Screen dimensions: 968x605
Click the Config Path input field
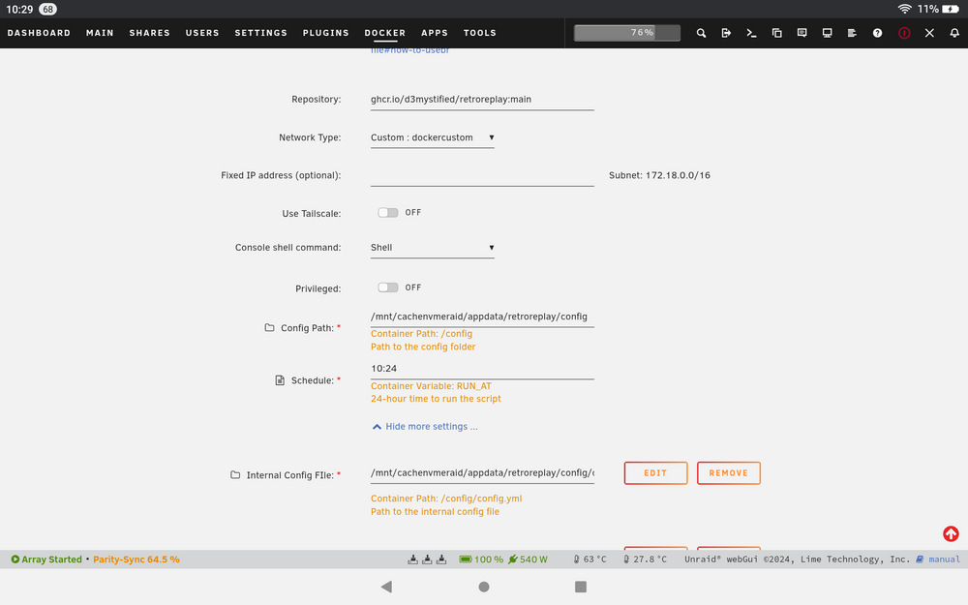[x=482, y=317]
